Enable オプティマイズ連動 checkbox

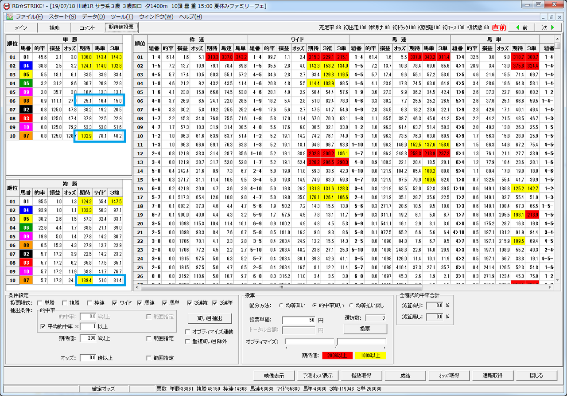188,331
